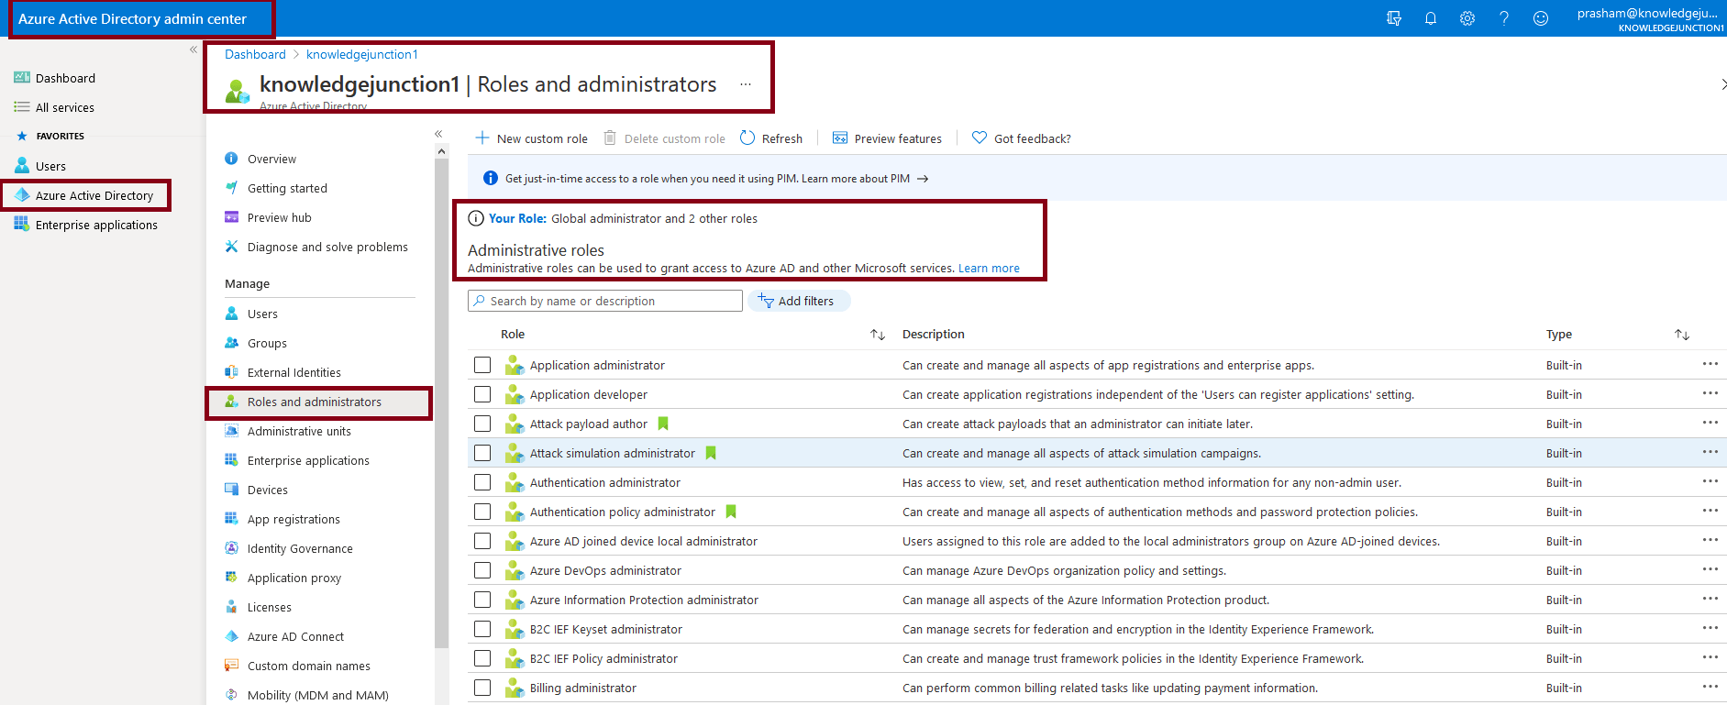Image resolution: width=1727 pixels, height=705 pixels.
Task: Check the Attack simulation administrator checkbox
Action: (482, 453)
